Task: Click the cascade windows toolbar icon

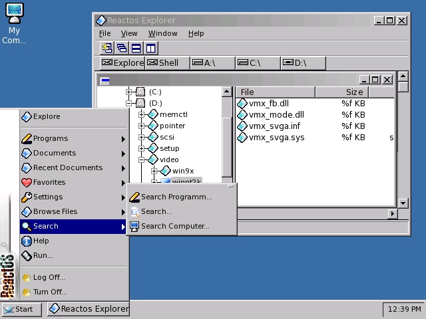Action: point(122,48)
